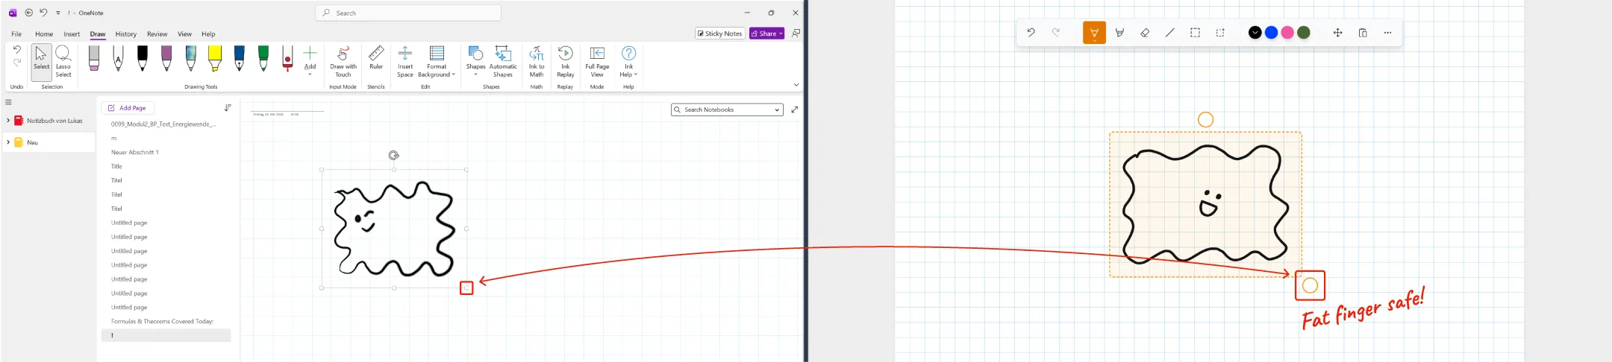Click the back arrow in OneNote title bar
This screenshot has width=1612, height=362.
pos(29,13)
